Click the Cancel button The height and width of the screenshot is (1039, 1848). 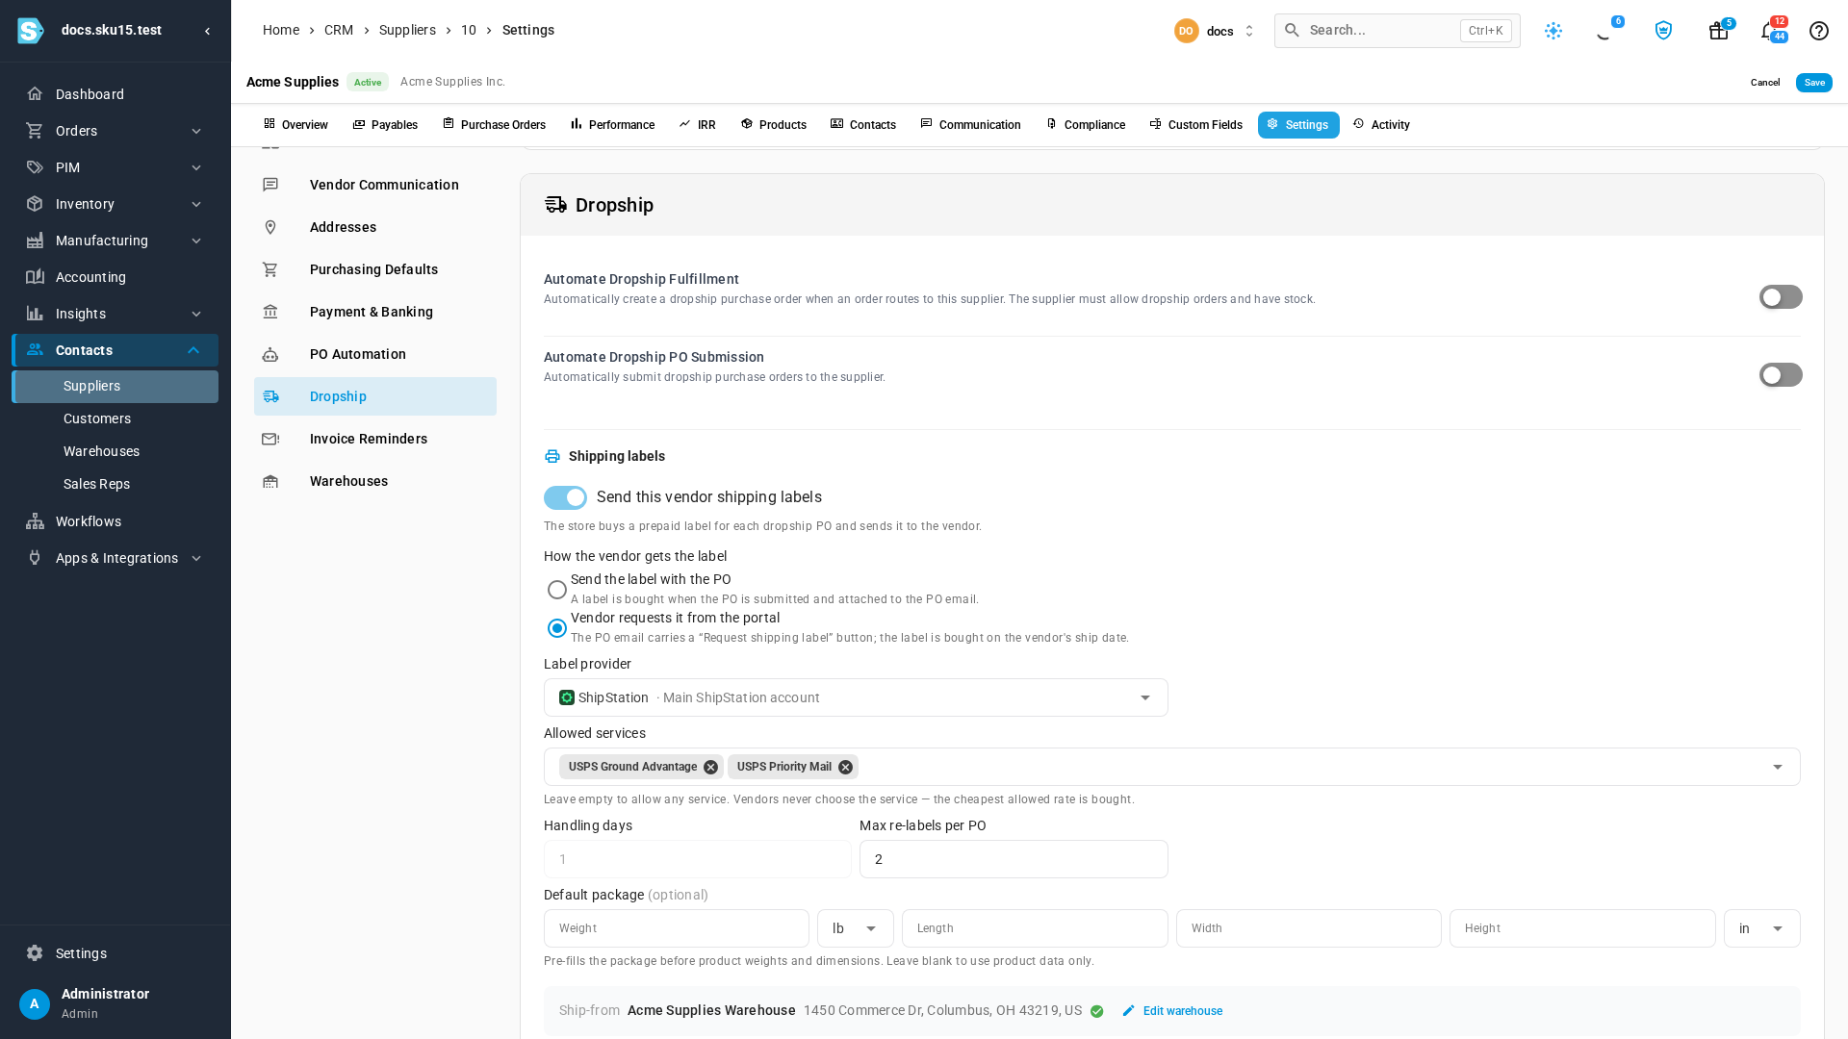point(1764,83)
